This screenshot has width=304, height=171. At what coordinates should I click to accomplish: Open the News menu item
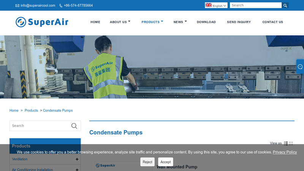point(178,22)
